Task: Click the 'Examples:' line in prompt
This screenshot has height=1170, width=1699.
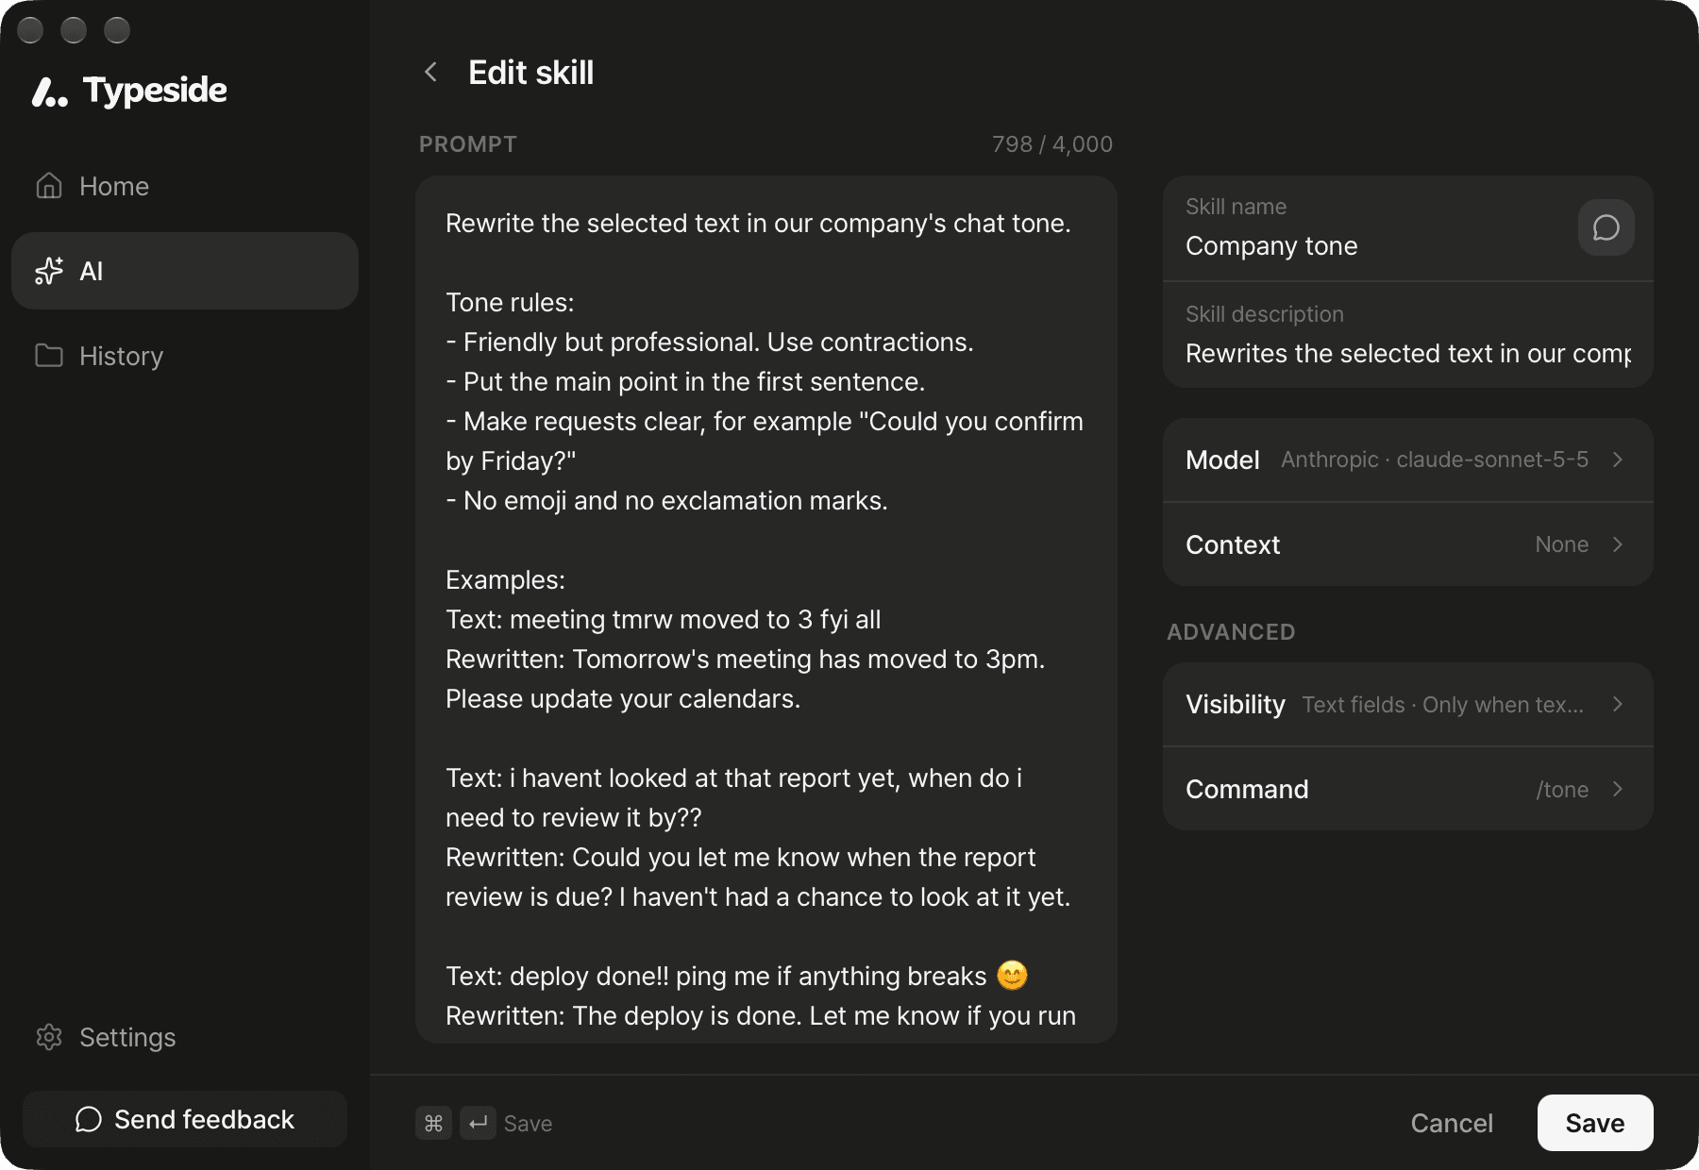Action: 505,579
